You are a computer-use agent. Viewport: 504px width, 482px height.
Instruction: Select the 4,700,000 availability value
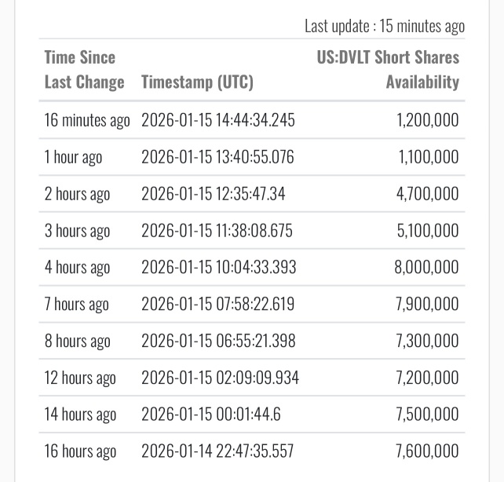coord(428,194)
